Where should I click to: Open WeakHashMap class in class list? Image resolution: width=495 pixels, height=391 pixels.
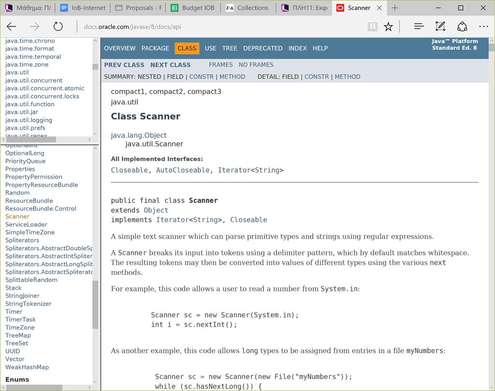pyautogui.click(x=27, y=367)
